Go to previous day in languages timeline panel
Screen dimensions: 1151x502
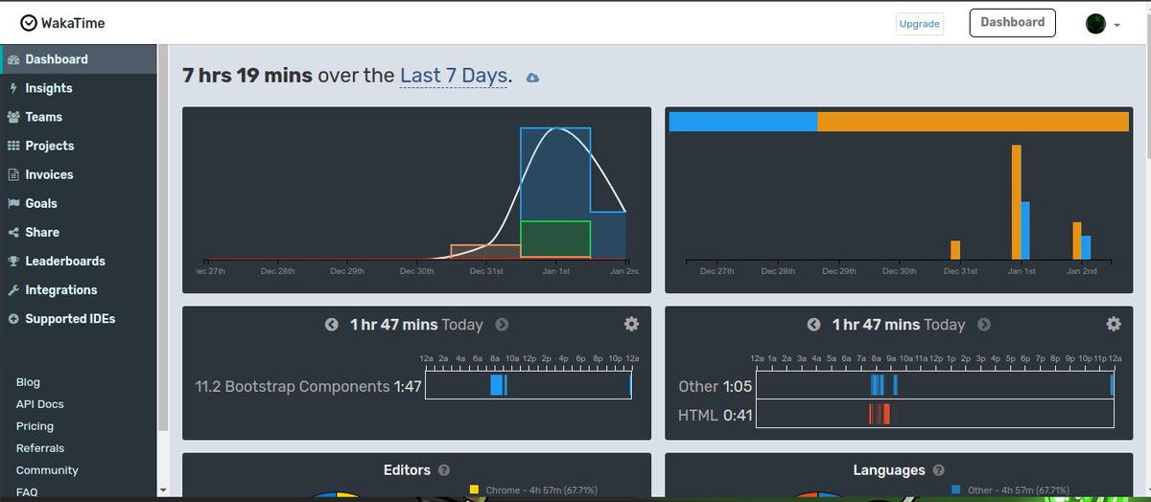(813, 325)
